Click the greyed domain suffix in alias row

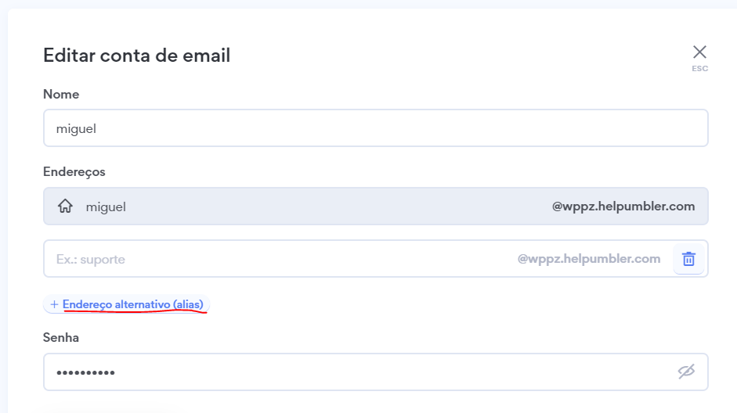point(589,259)
